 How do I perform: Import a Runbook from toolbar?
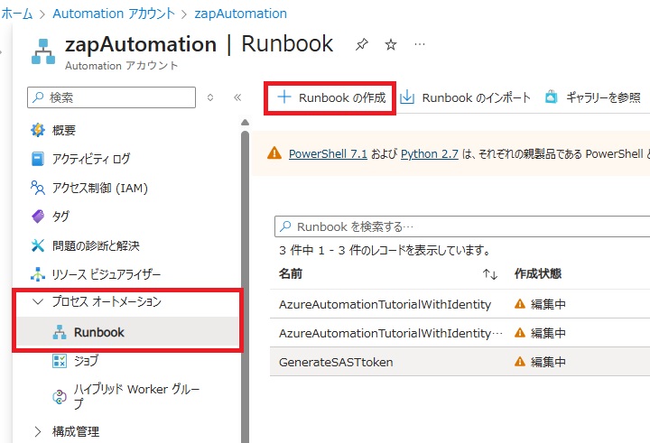465,97
